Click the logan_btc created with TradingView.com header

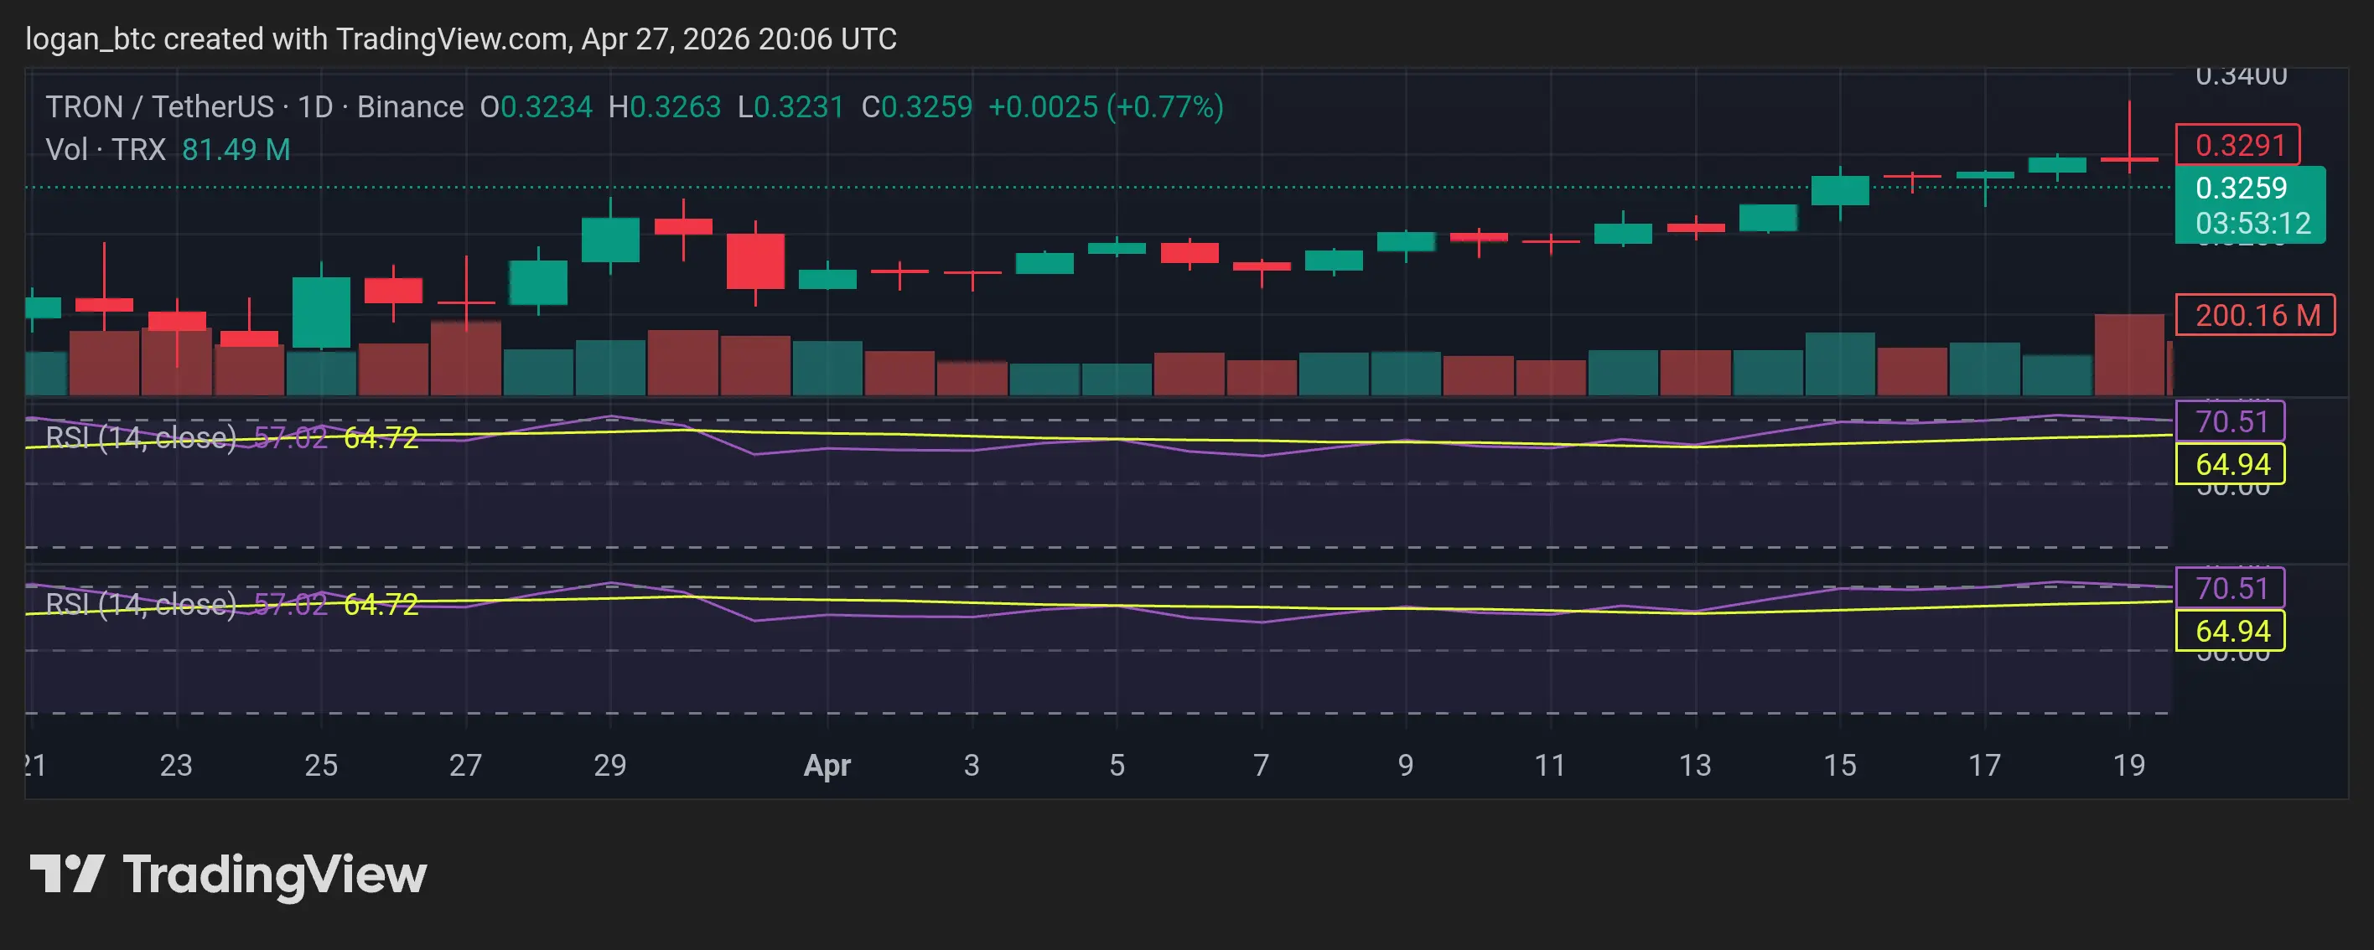460,39
